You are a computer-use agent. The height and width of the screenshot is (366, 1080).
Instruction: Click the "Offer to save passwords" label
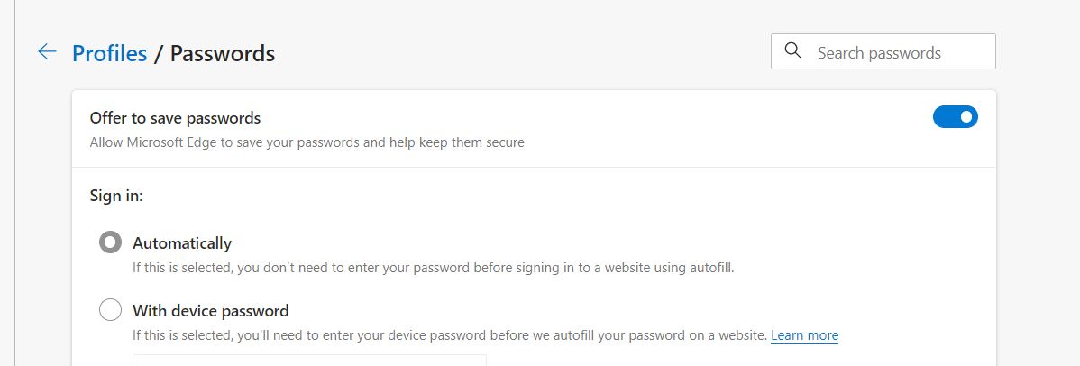(x=175, y=117)
